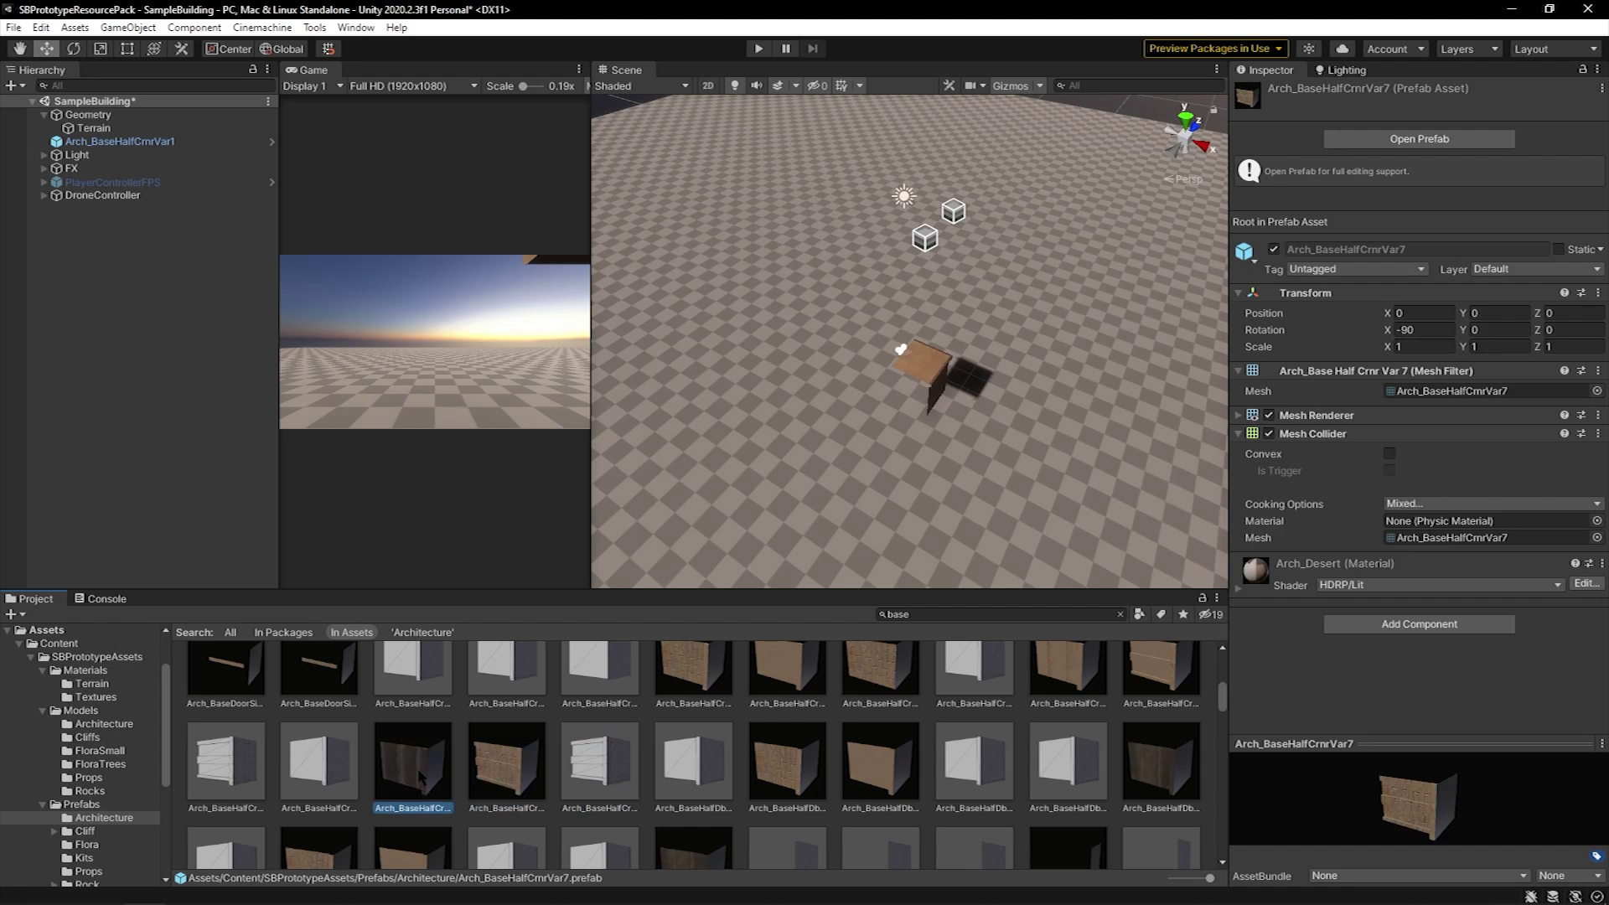This screenshot has height=905, width=1609.
Task: Switch to the Console tab
Action: (101, 598)
